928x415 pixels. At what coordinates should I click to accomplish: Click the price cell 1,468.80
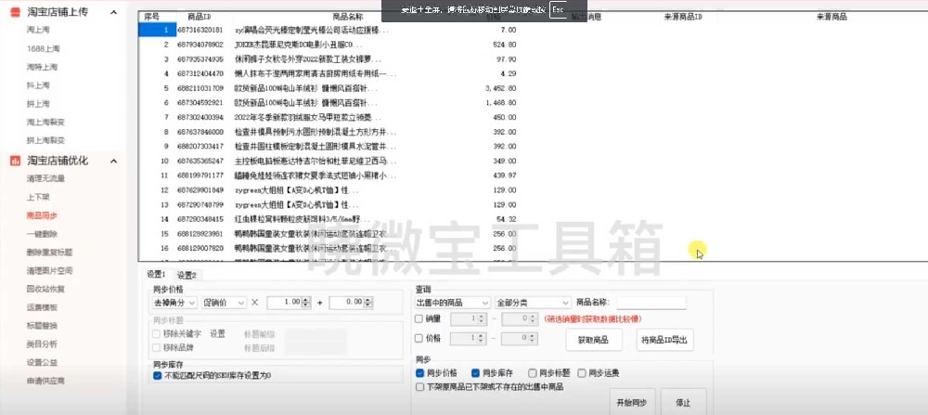tap(500, 103)
